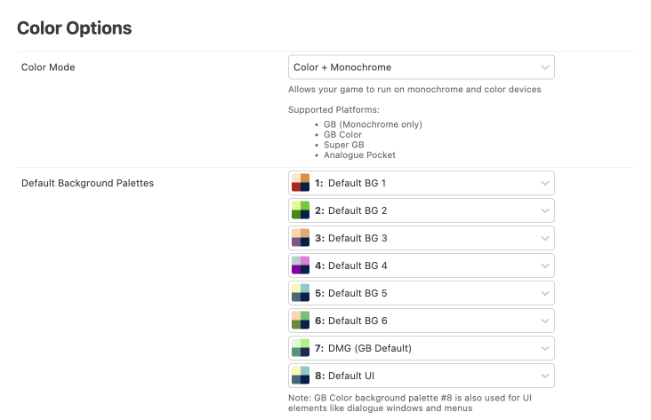Viewport: 651px width, 420px height.
Task: Click the Default UI palette swatch icon
Action: pyautogui.click(x=300, y=375)
